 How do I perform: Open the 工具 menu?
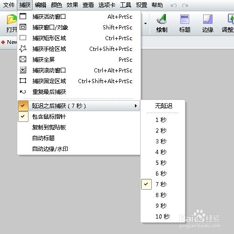pyautogui.click(x=126, y=5)
